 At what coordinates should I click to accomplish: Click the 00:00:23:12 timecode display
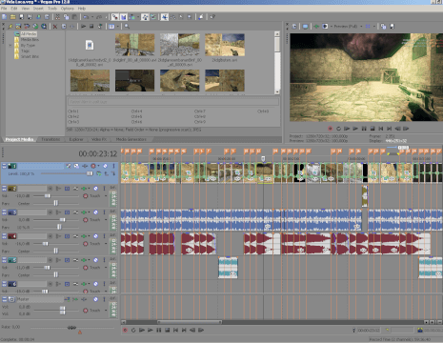click(98, 154)
